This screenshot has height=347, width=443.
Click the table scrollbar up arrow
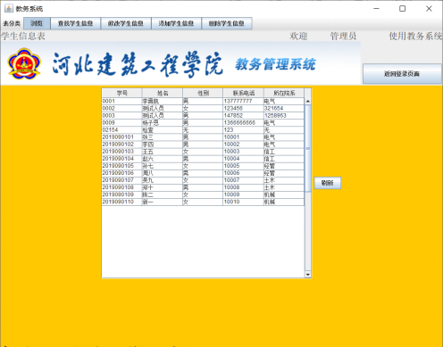pos(308,102)
